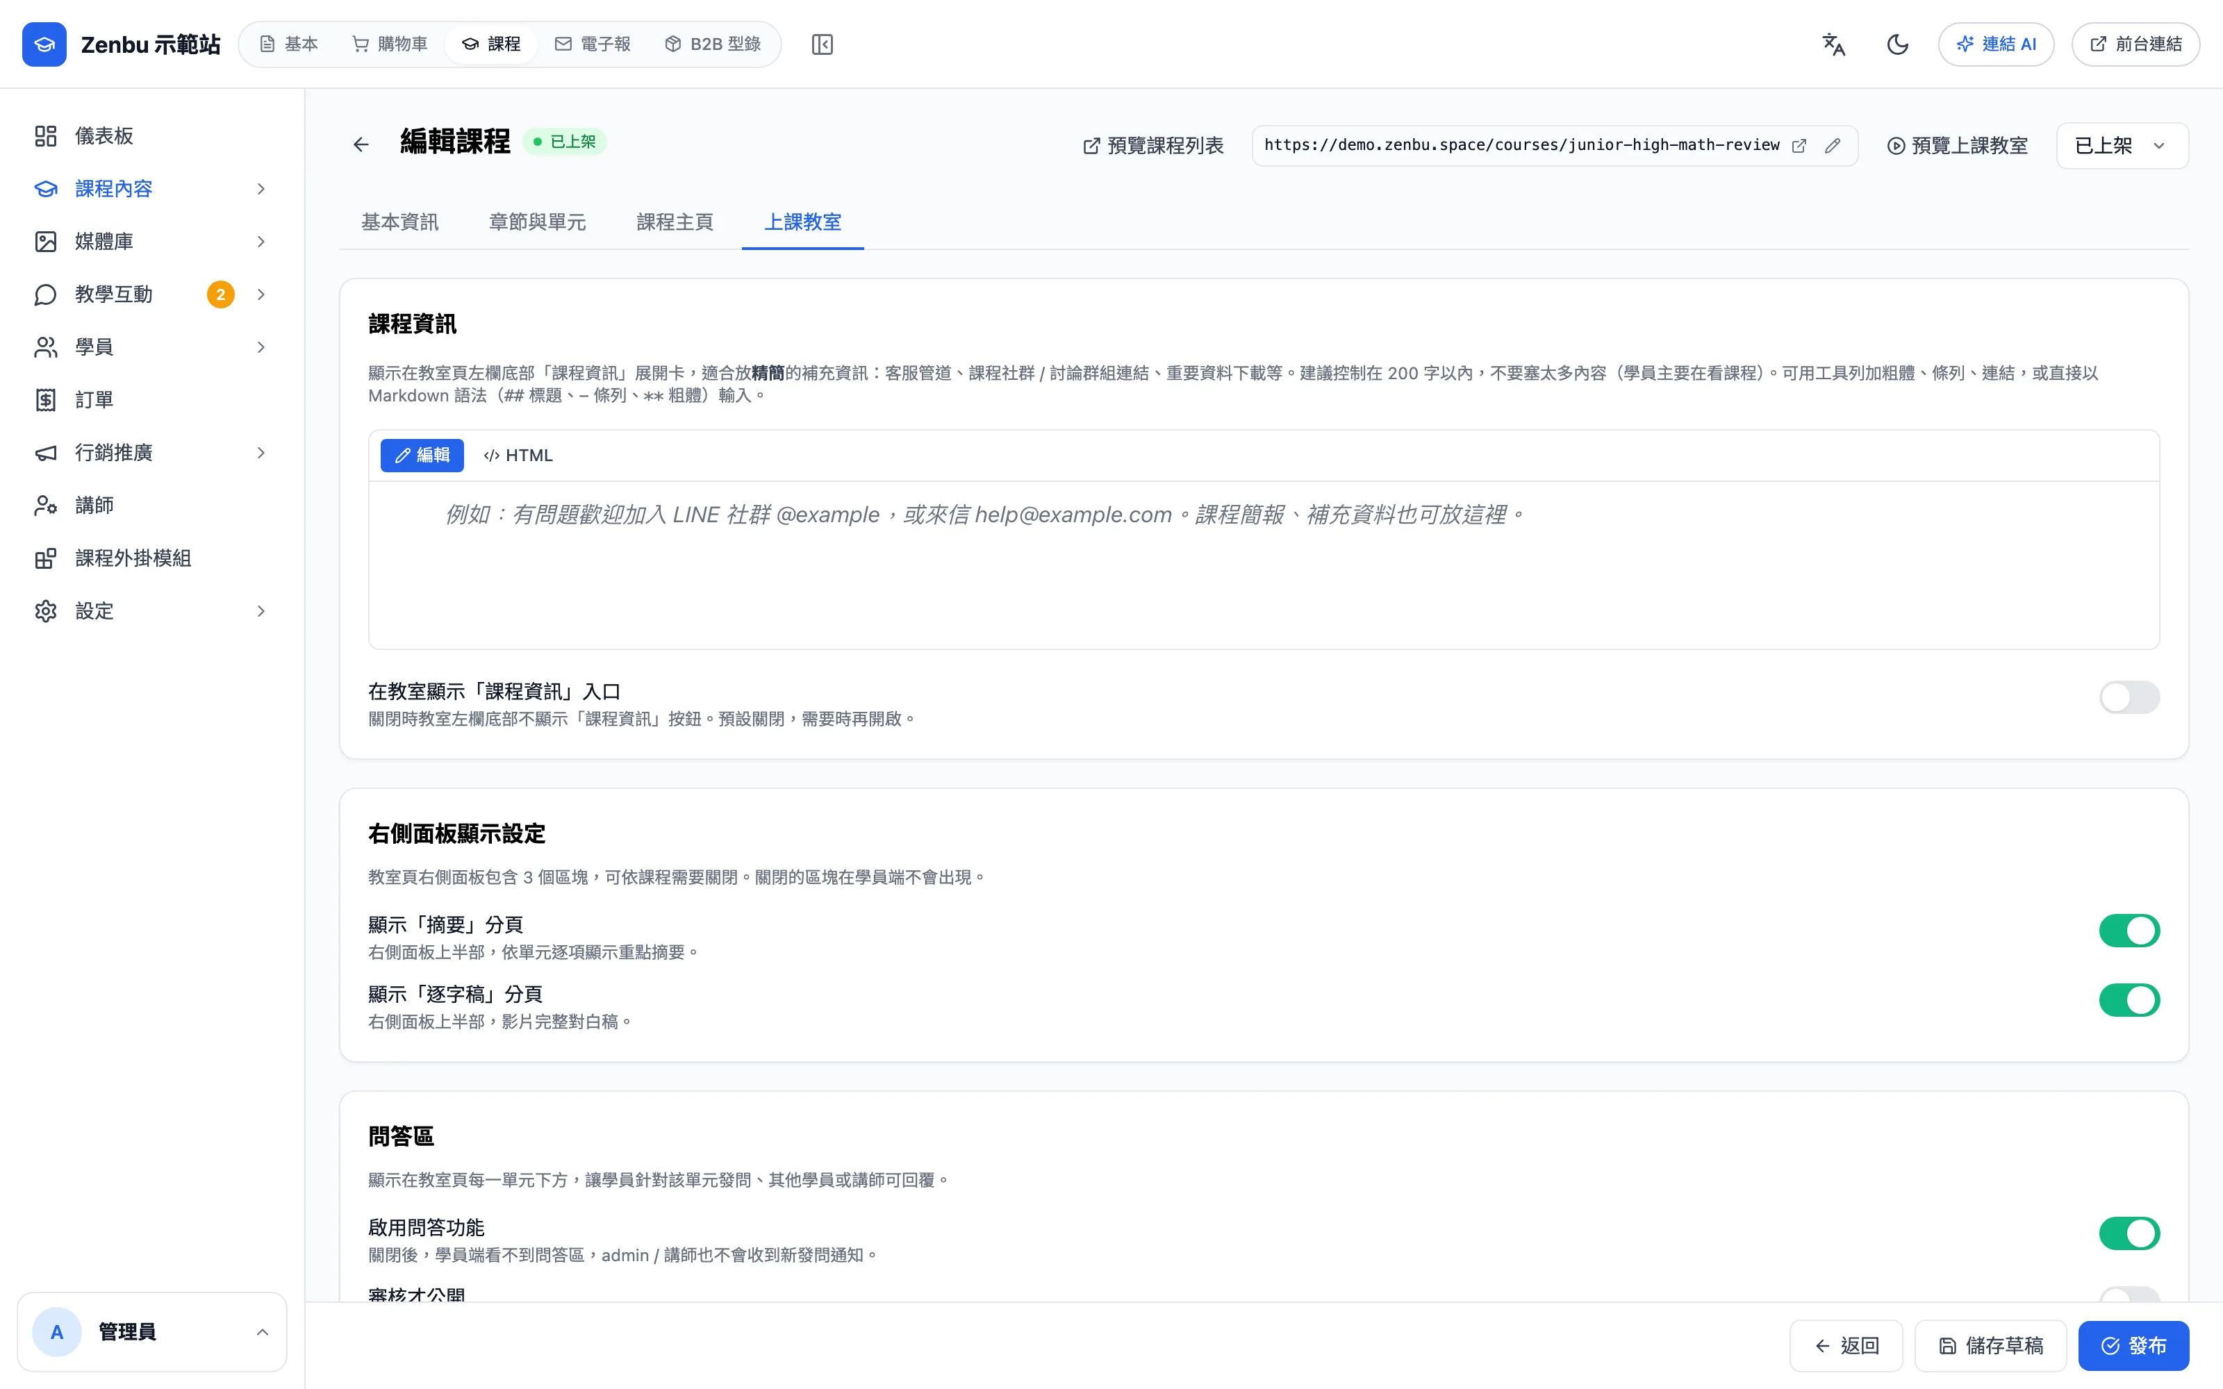The width and height of the screenshot is (2223, 1389).
Task: Click the back arrow beside 編輯課程
Action: [x=361, y=144]
